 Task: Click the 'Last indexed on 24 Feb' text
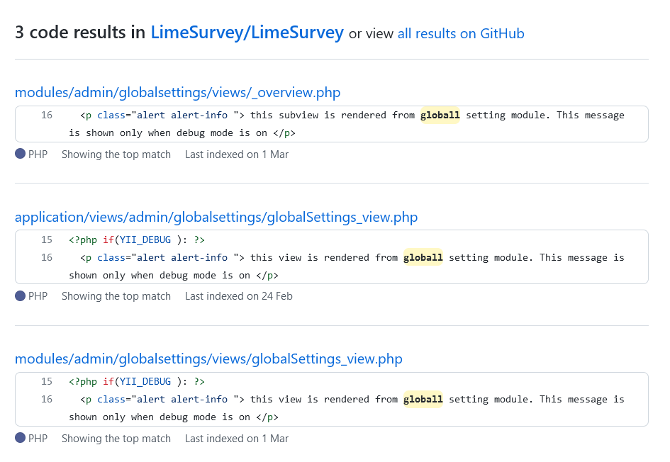[239, 296]
